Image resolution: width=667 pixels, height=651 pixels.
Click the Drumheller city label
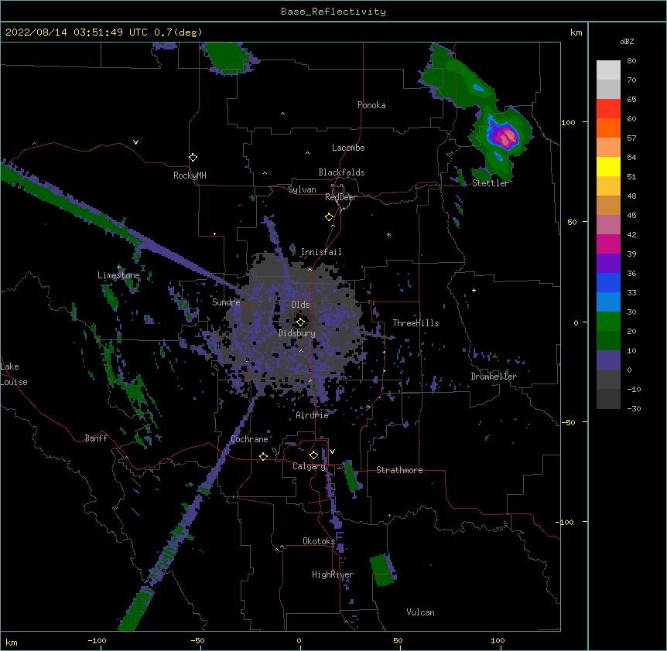click(494, 377)
